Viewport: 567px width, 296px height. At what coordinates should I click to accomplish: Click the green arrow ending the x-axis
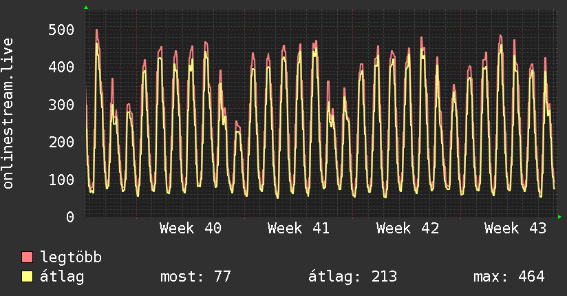tap(559, 217)
